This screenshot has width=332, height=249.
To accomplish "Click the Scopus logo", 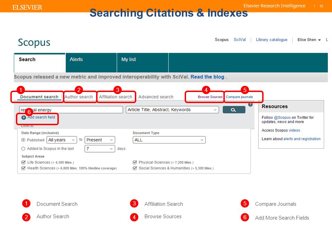I will click(x=34, y=43).
